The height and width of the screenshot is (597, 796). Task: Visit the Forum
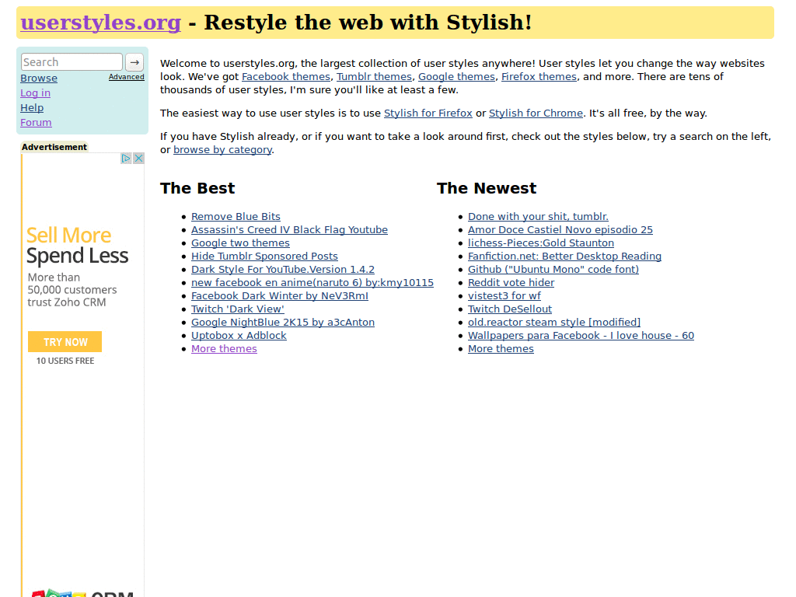click(x=36, y=122)
